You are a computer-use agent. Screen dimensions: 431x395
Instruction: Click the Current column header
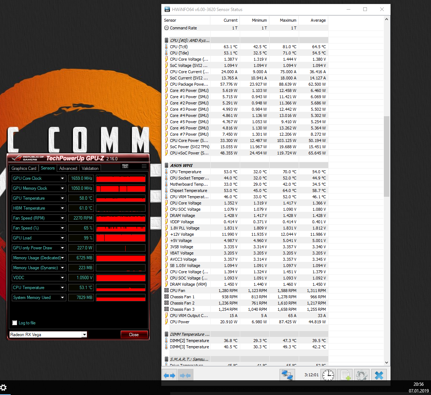[225, 20]
